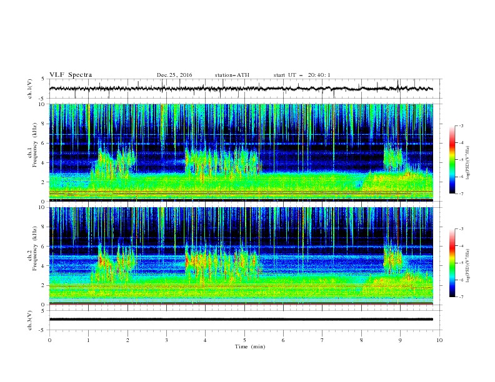Click the ch.1 voltage waveform trace
495x382 pixels.
click(x=241, y=89)
